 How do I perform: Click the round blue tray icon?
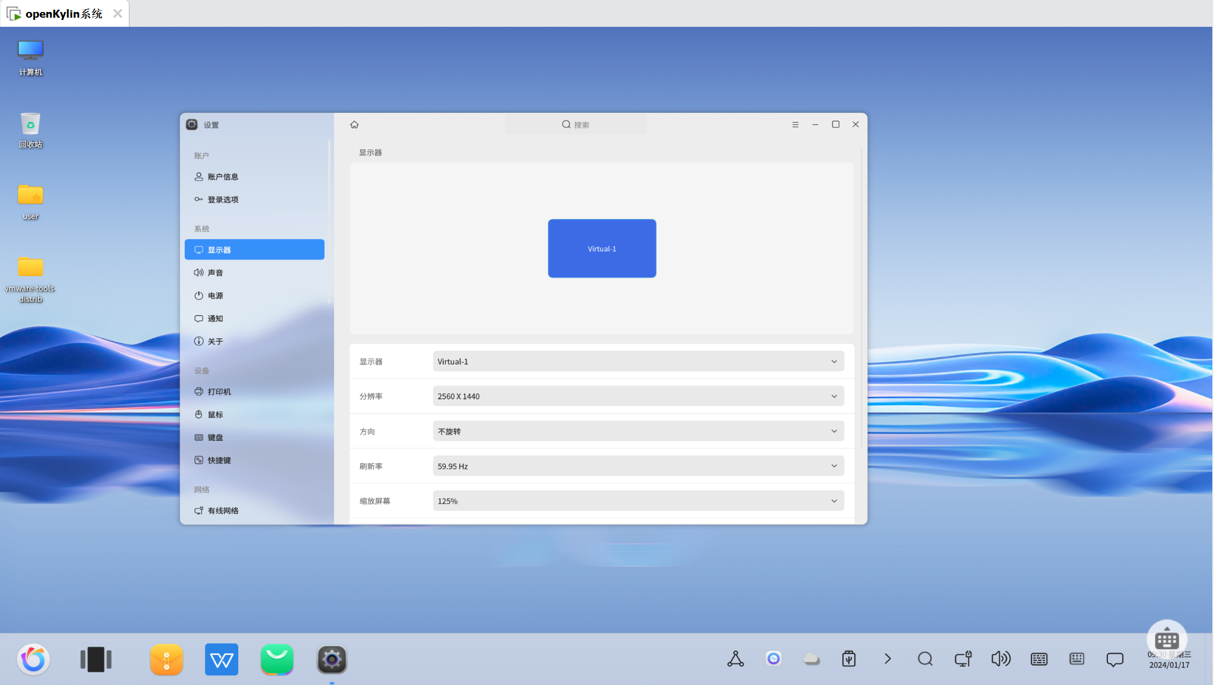click(773, 659)
